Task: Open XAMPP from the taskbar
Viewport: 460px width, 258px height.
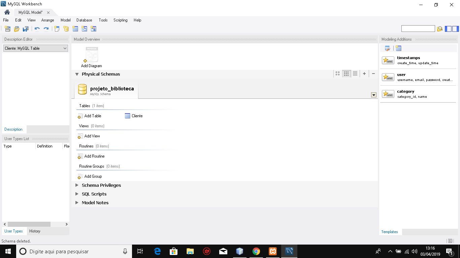Action: tap(273, 251)
